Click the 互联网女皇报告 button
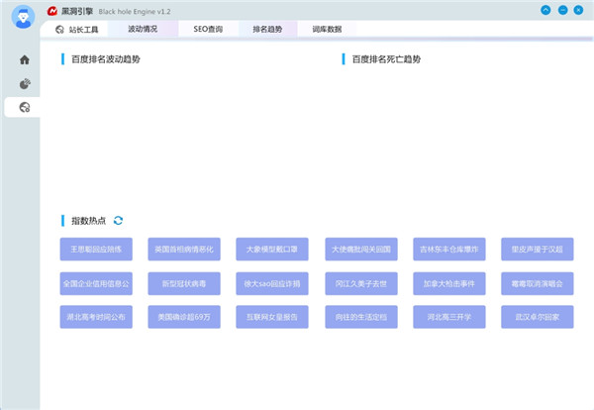 point(272,317)
